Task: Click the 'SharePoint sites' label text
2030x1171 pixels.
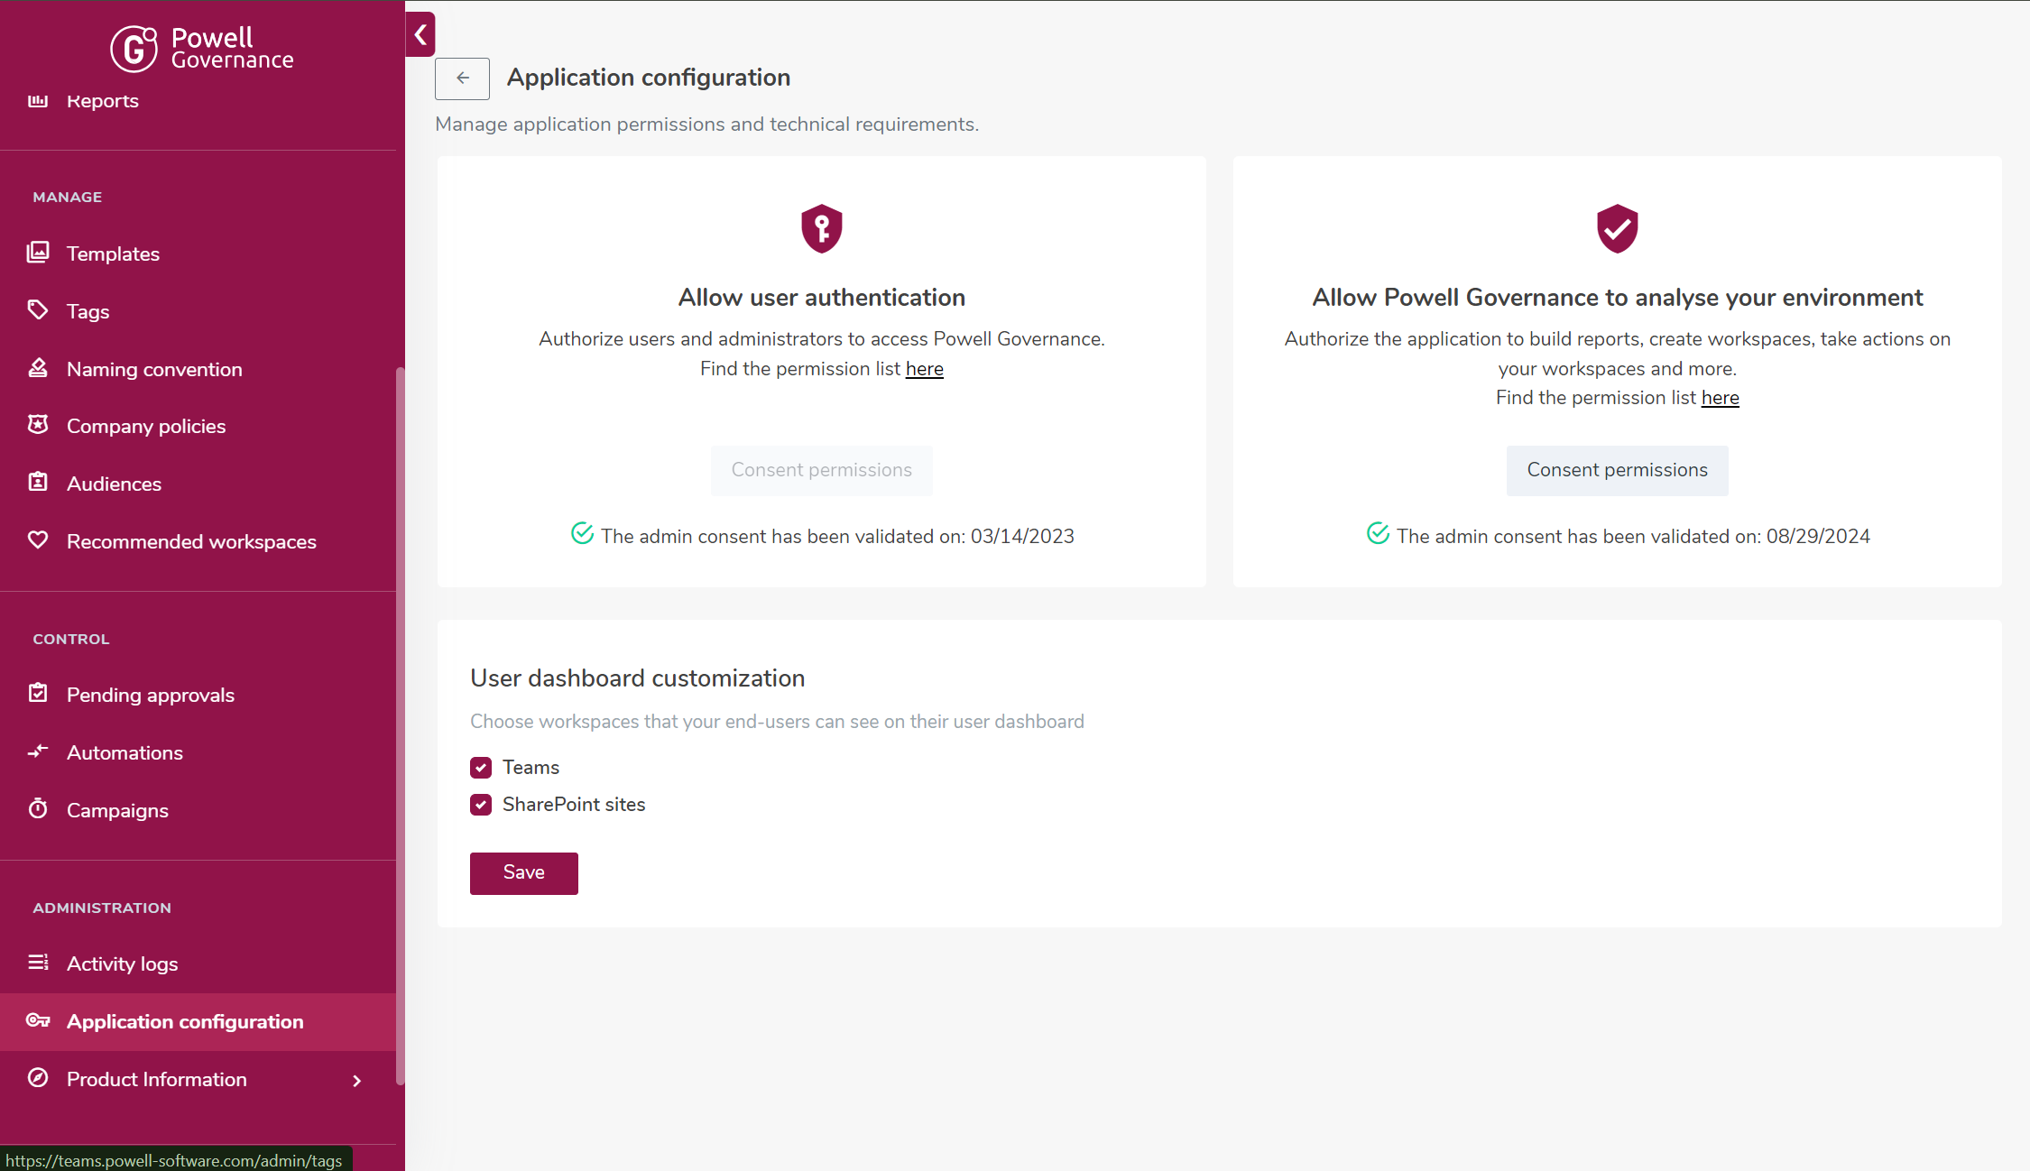Action: coord(574,805)
